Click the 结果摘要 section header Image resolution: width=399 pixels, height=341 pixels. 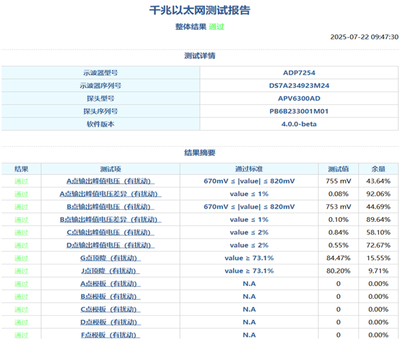click(199, 152)
